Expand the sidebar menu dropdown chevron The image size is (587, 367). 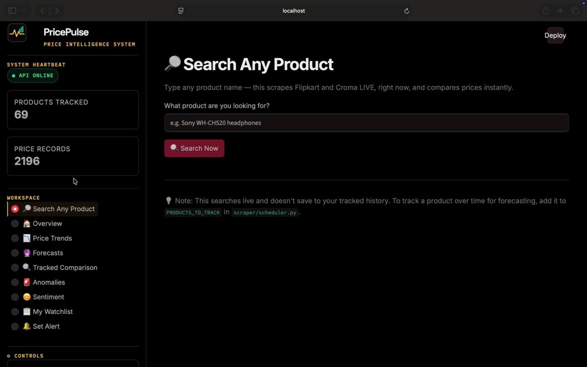[x=23, y=11]
